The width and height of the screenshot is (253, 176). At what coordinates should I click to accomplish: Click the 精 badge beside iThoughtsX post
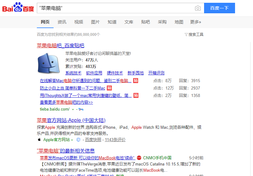(x=136, y=95)
